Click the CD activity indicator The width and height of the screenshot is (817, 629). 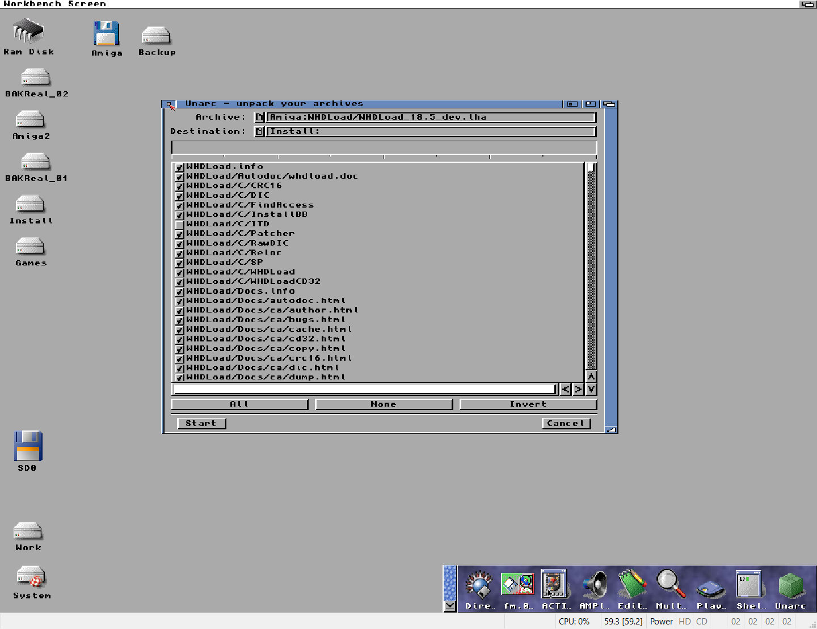pyautogui.click(x=702, y=622)
